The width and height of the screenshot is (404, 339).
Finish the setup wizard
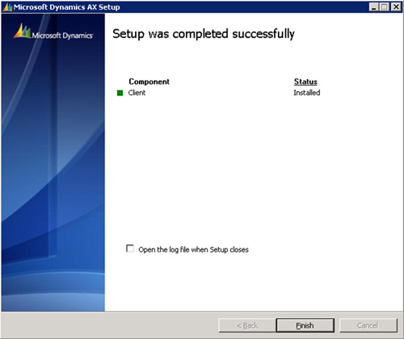click(x=305, y=325)
